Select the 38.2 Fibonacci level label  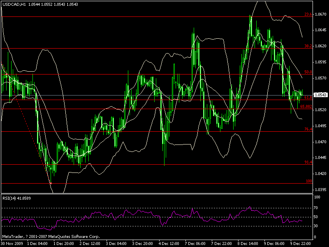pyautogui.click(x=308, y=46)
